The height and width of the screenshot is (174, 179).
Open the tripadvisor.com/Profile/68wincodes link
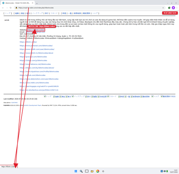pos(39,72)
